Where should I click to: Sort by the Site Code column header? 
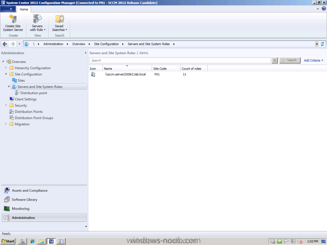pos(166,68)
